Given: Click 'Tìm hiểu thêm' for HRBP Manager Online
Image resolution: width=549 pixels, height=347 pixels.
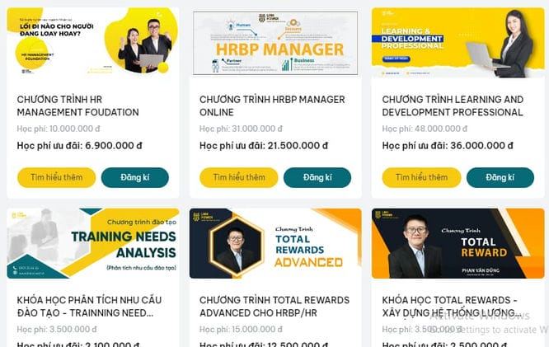Looking at the screenshot, I should [239, 177].
